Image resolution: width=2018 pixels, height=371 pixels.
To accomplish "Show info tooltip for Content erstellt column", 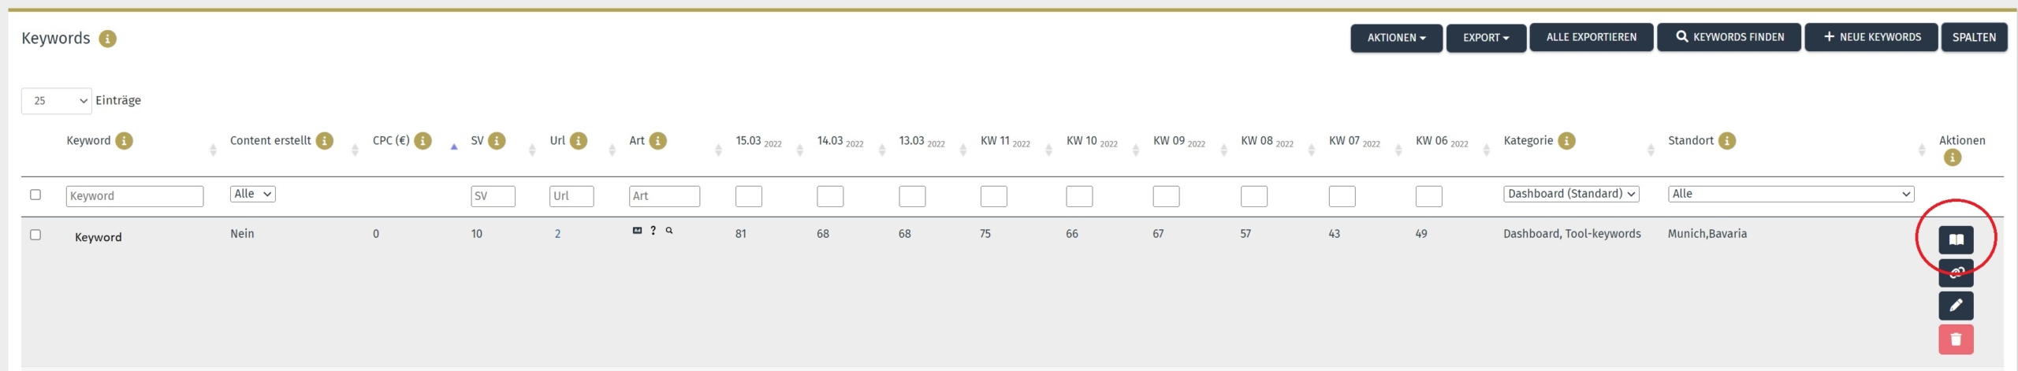I will (x=325, y=141).
